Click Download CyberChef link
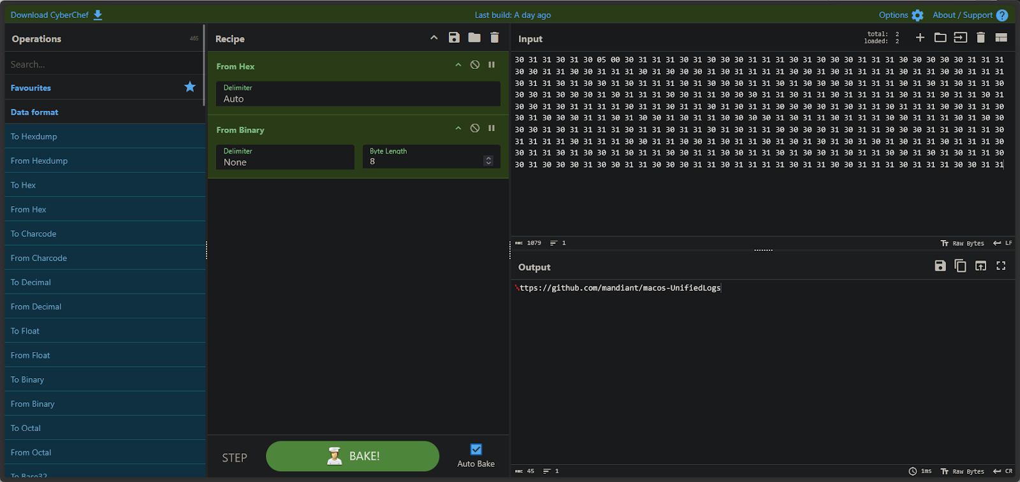 [50, 15]
